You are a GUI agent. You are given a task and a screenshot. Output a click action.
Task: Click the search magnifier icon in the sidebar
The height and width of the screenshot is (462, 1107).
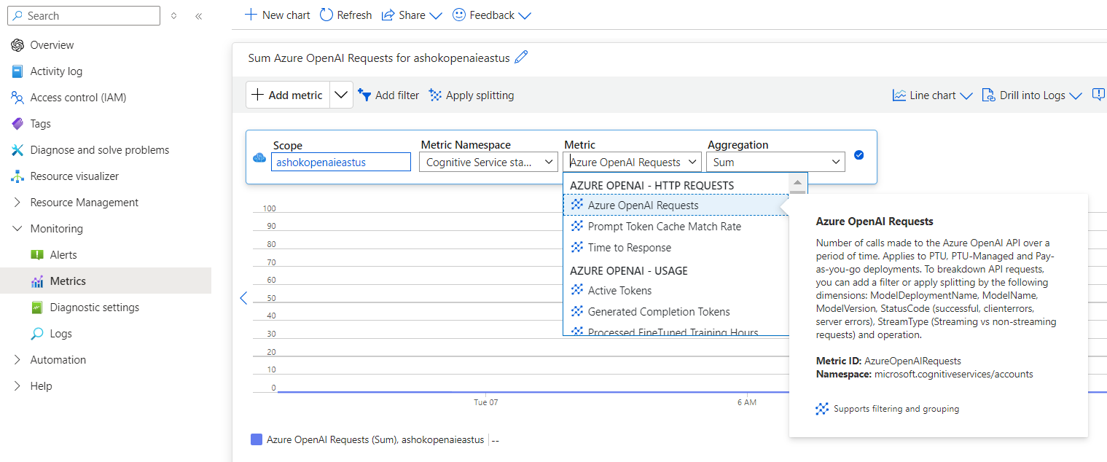17,15
